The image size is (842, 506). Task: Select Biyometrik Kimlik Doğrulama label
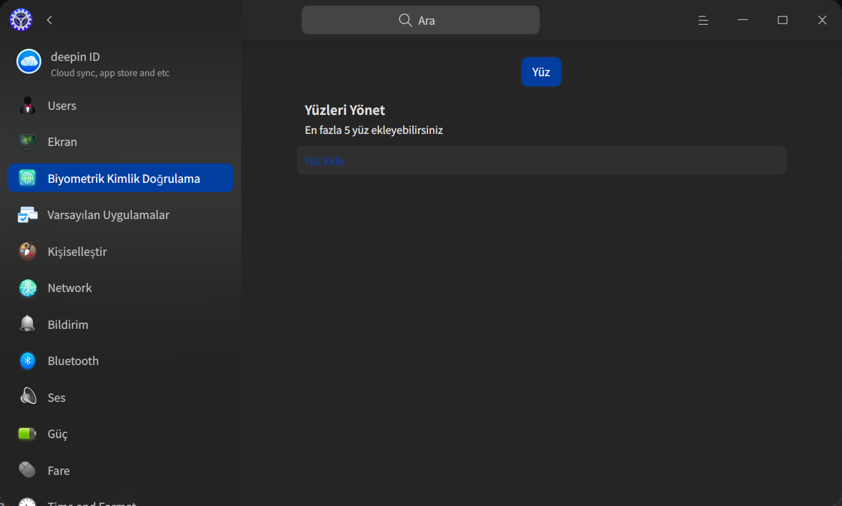pos(124,178)
